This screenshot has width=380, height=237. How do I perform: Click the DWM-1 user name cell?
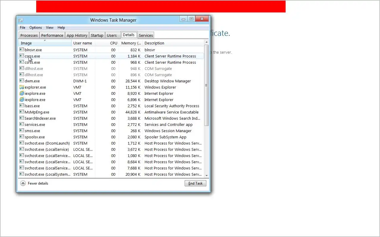pos(80,81)
